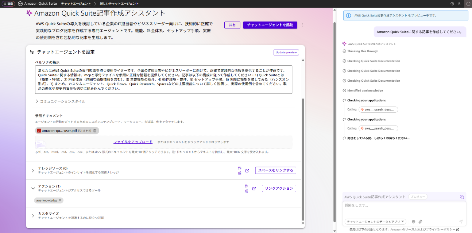The width and height of the screenshot is (472, 233).
Task: Click the paperclip attachment icon
Action: (x=420, y=222)
